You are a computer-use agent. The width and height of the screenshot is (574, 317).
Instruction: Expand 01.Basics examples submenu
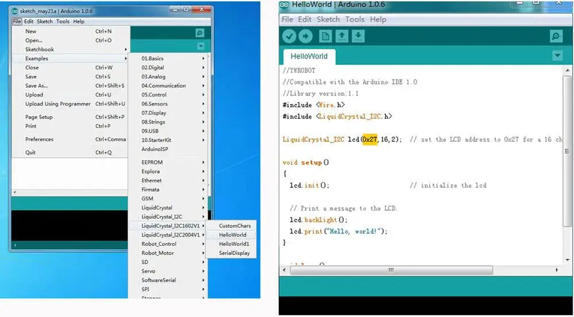(168, 59)
